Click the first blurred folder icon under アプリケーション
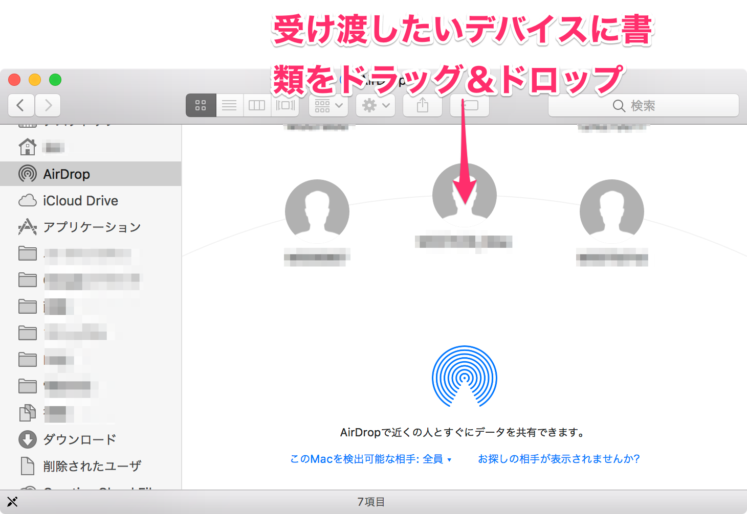 click(x=27, y=253)
